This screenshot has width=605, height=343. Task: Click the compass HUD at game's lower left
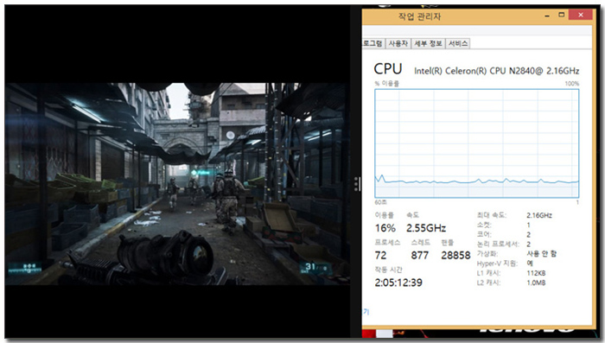pos(25,268)
